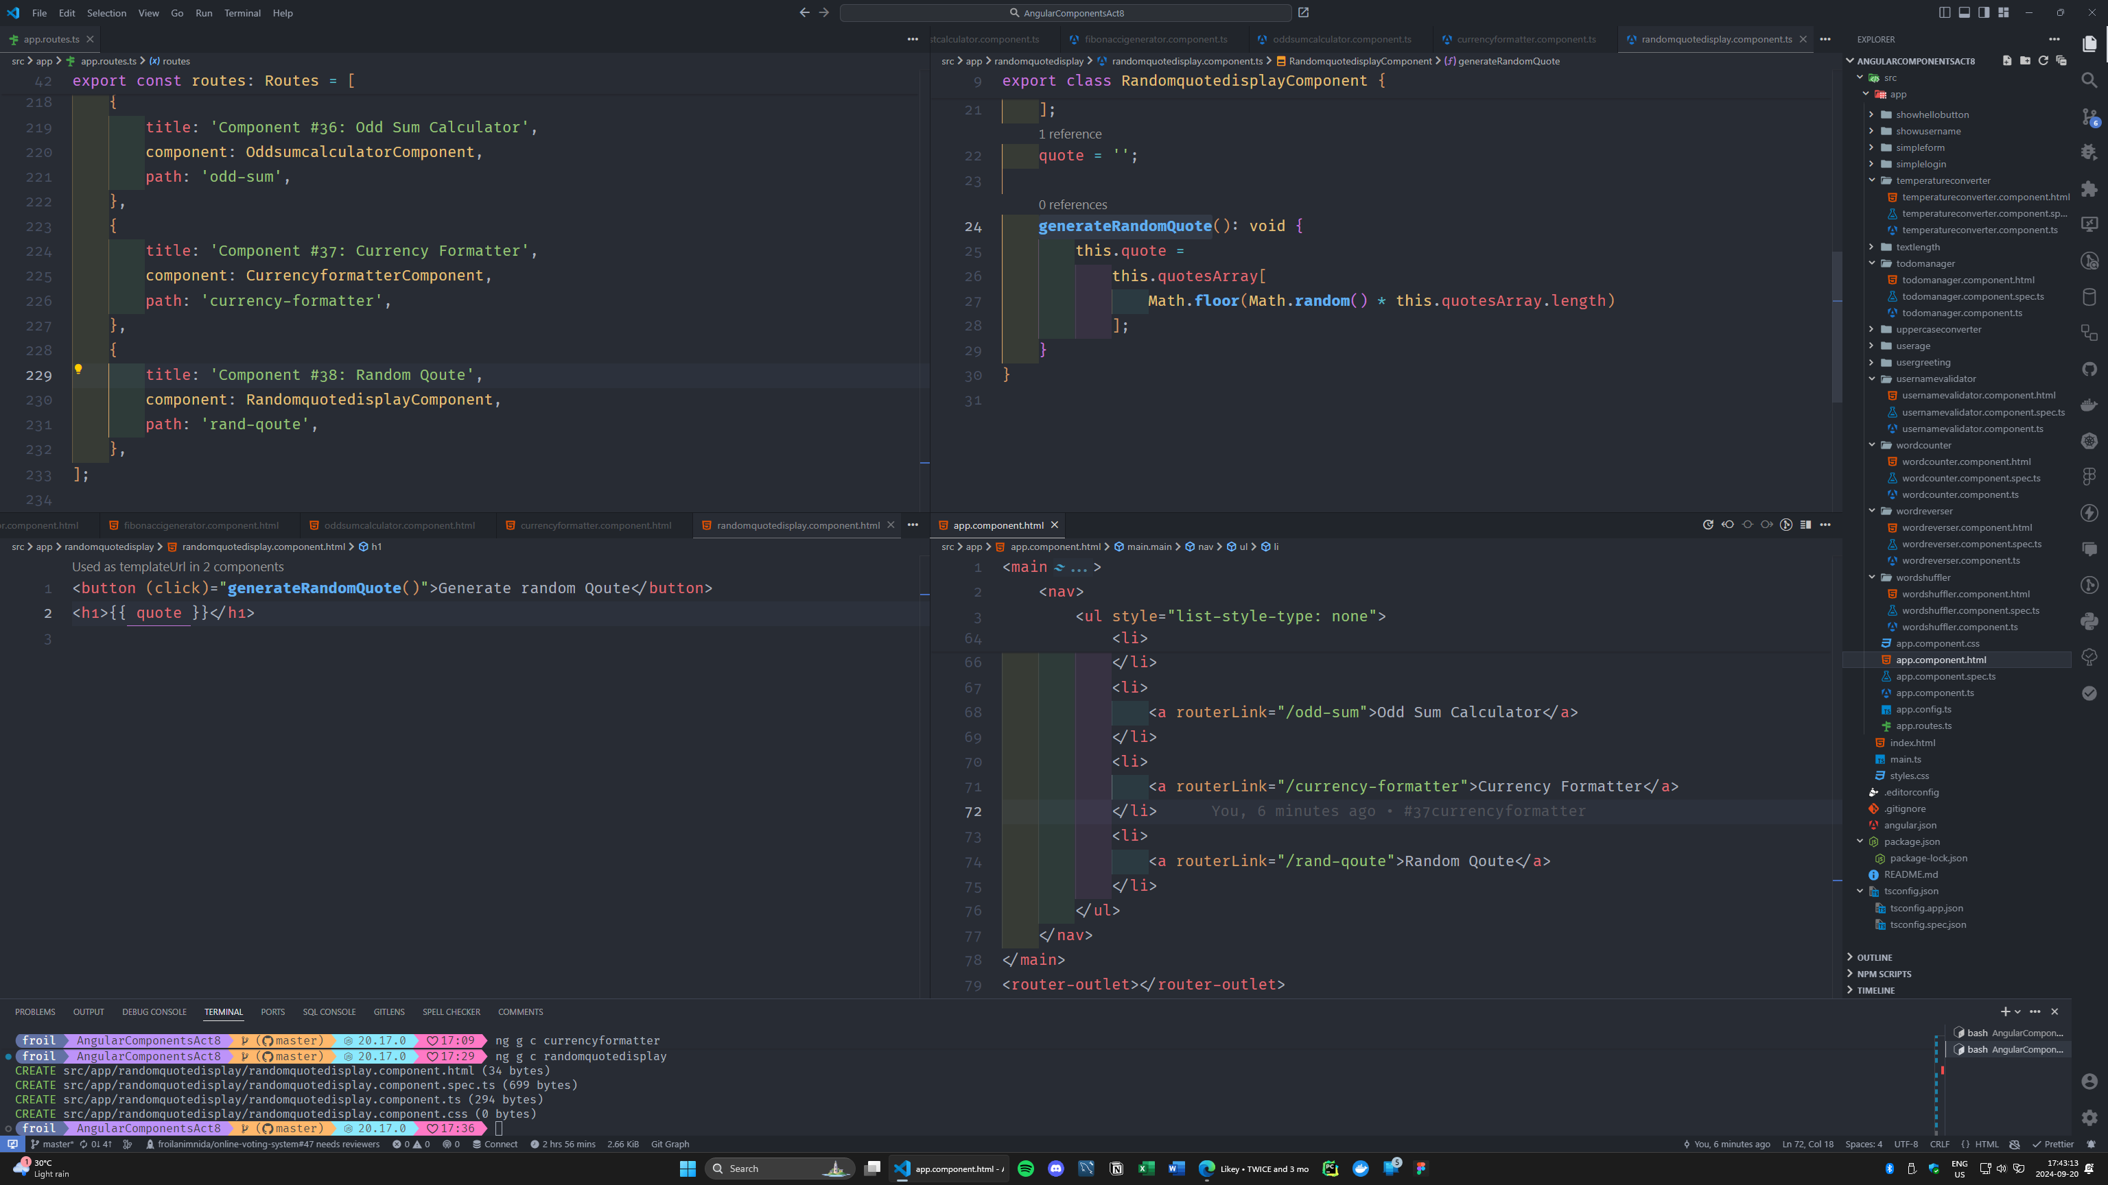Switch to the PROBLEMS panel tab
This screenshot has height=1185, width=2108.
click(35, 1012)
